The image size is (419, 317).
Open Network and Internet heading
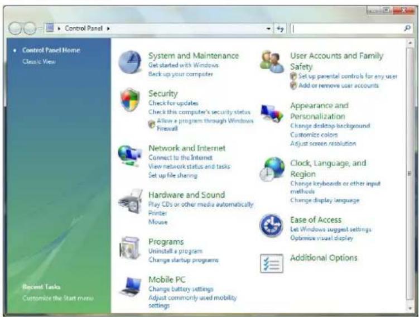tap(187, 148)
